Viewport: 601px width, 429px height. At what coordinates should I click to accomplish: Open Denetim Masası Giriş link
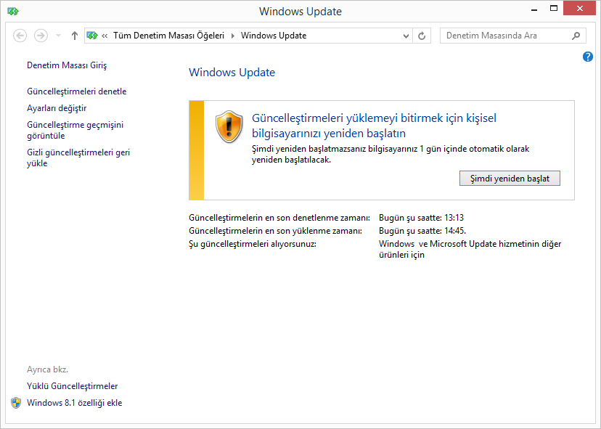click(x=67, y=65)
